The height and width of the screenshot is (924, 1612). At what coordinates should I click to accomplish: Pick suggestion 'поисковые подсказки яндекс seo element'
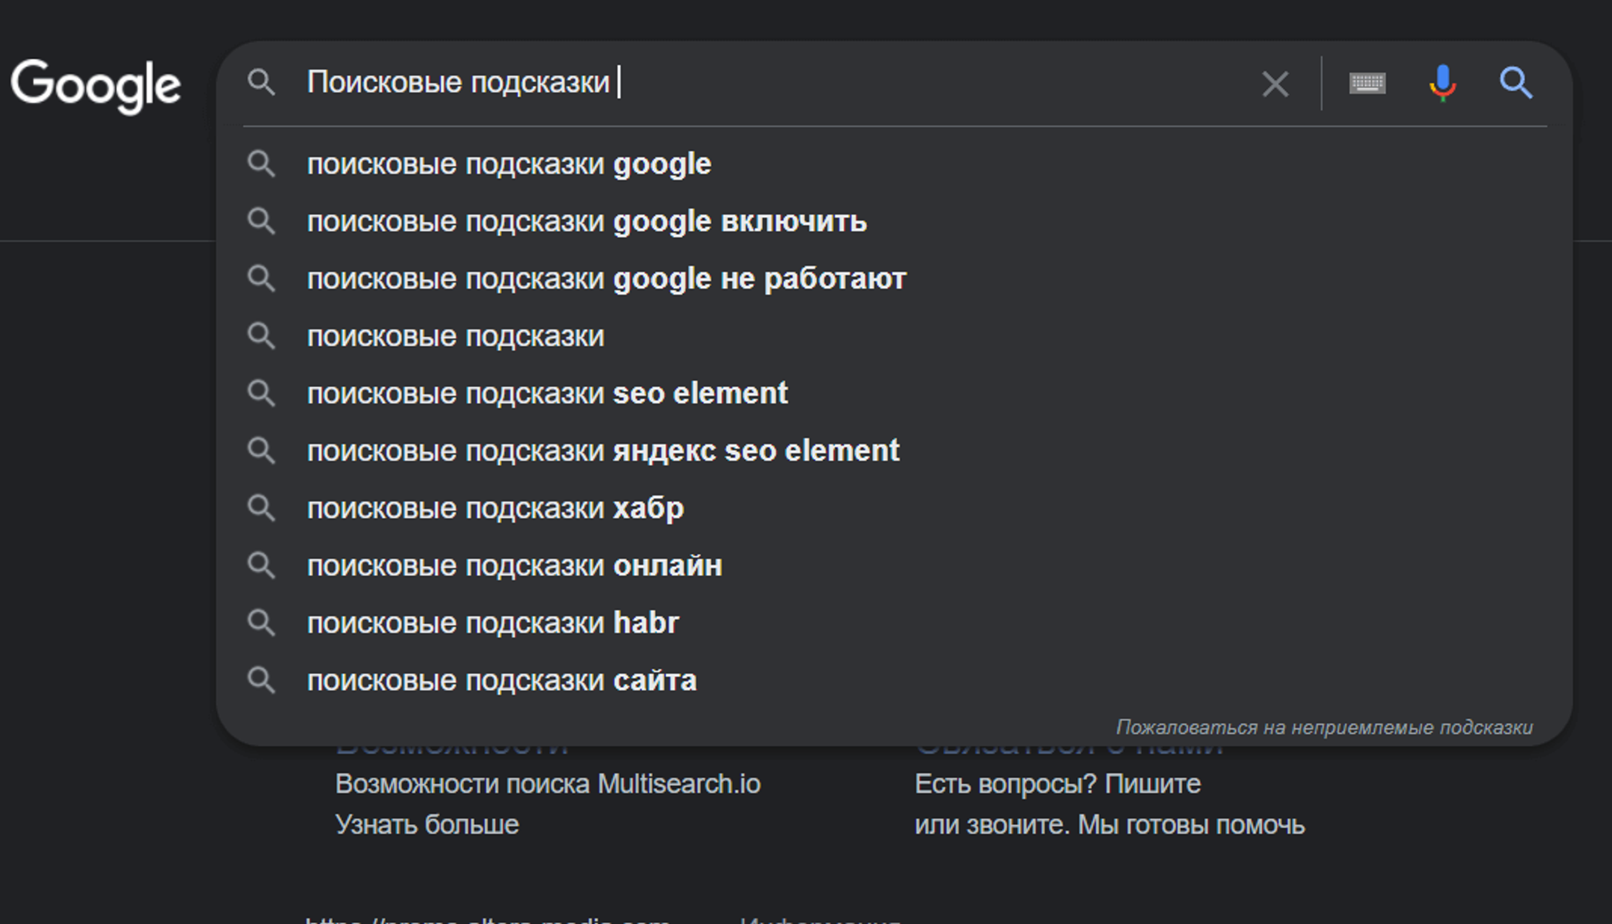click(602, 451)
